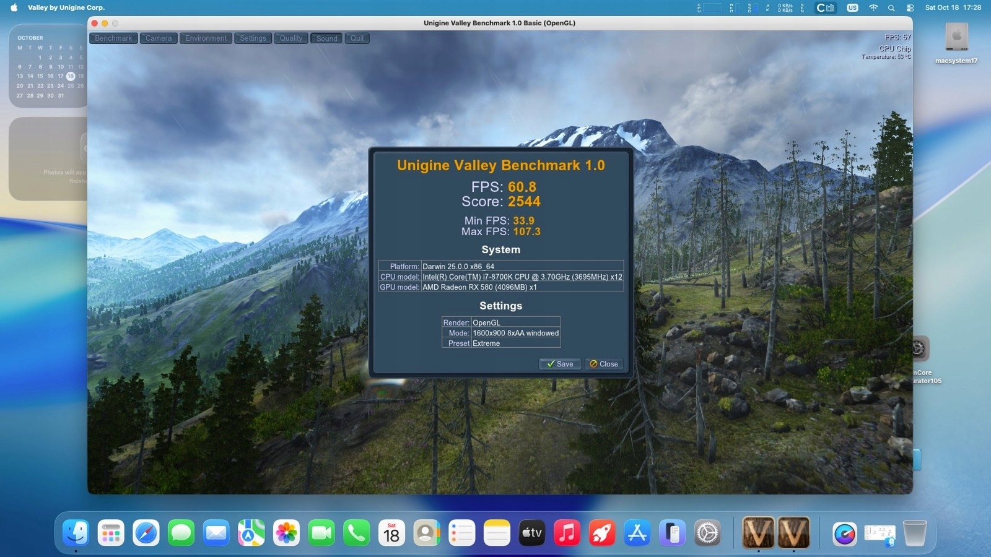This screenshot has height=557, width=991.
Task: Open System Settings gear in dock
Action: click(x=707, y=533)
